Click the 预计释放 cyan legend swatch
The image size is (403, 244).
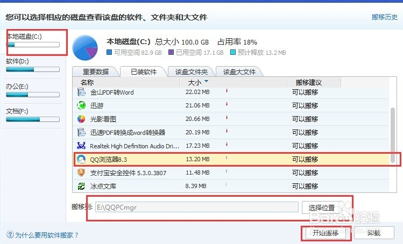pos(233,52)
